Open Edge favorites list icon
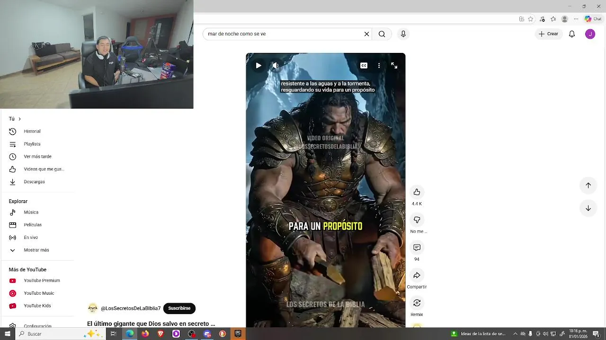 tap(553, 19)
